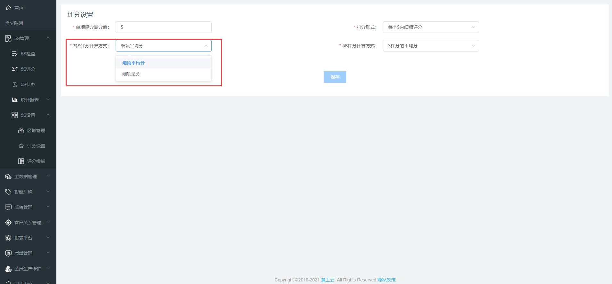Screen dimensions: 612x284
Task: Open the 5S评分计算方式 dropdown
Action: 431,46
